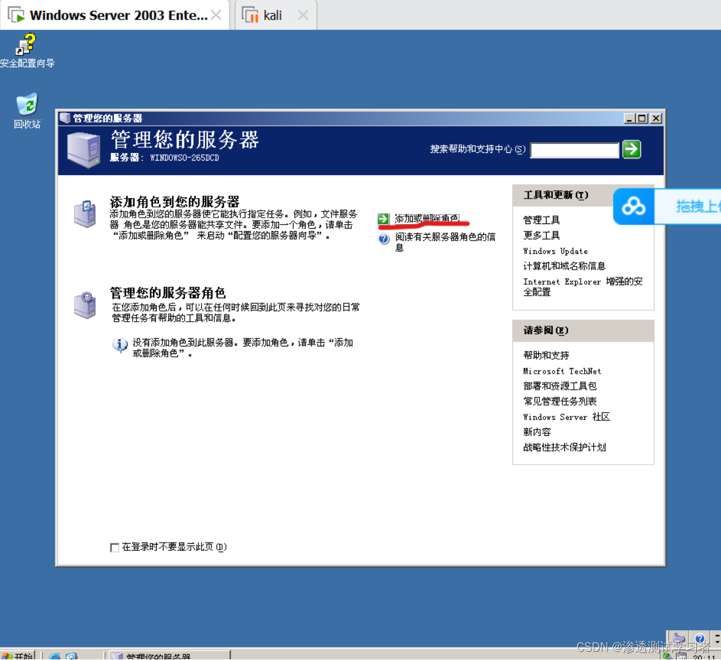Click the blue question mark help icon

384,239
